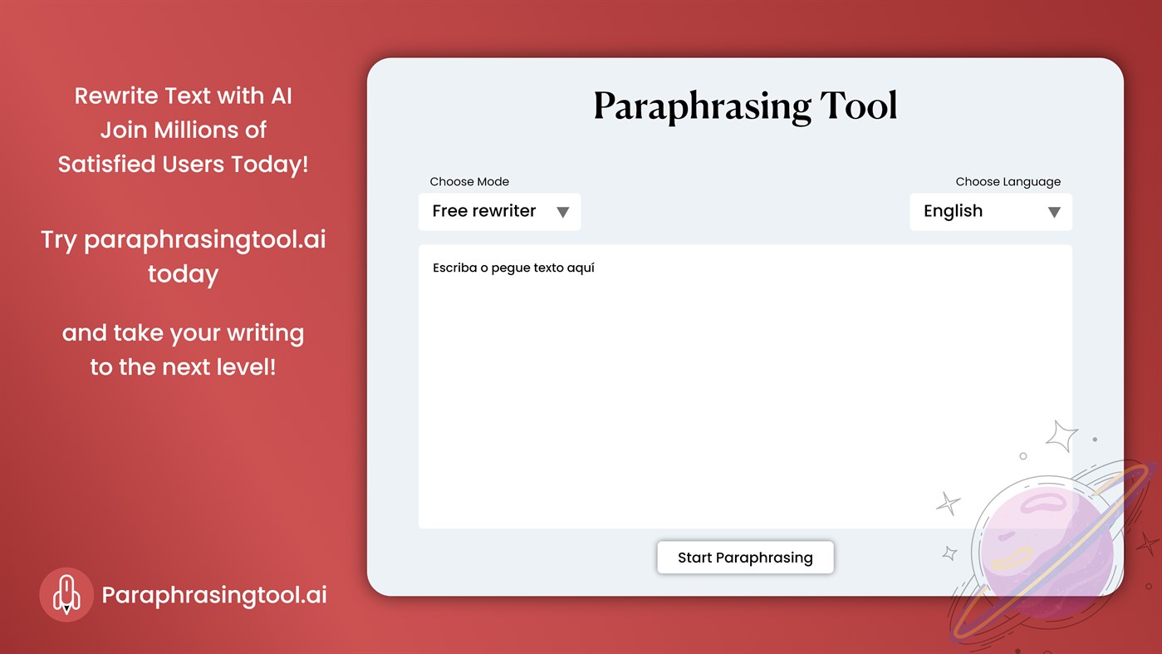The image size is (1162, 654).
Task: Click the shooting star doodle left of planet
Action: coord(949,502)
